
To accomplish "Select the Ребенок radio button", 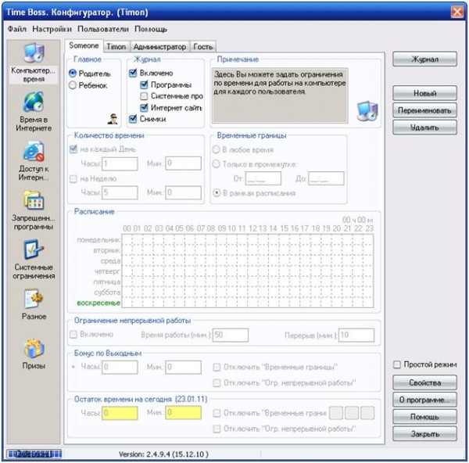I will click(x=73, y=85).
